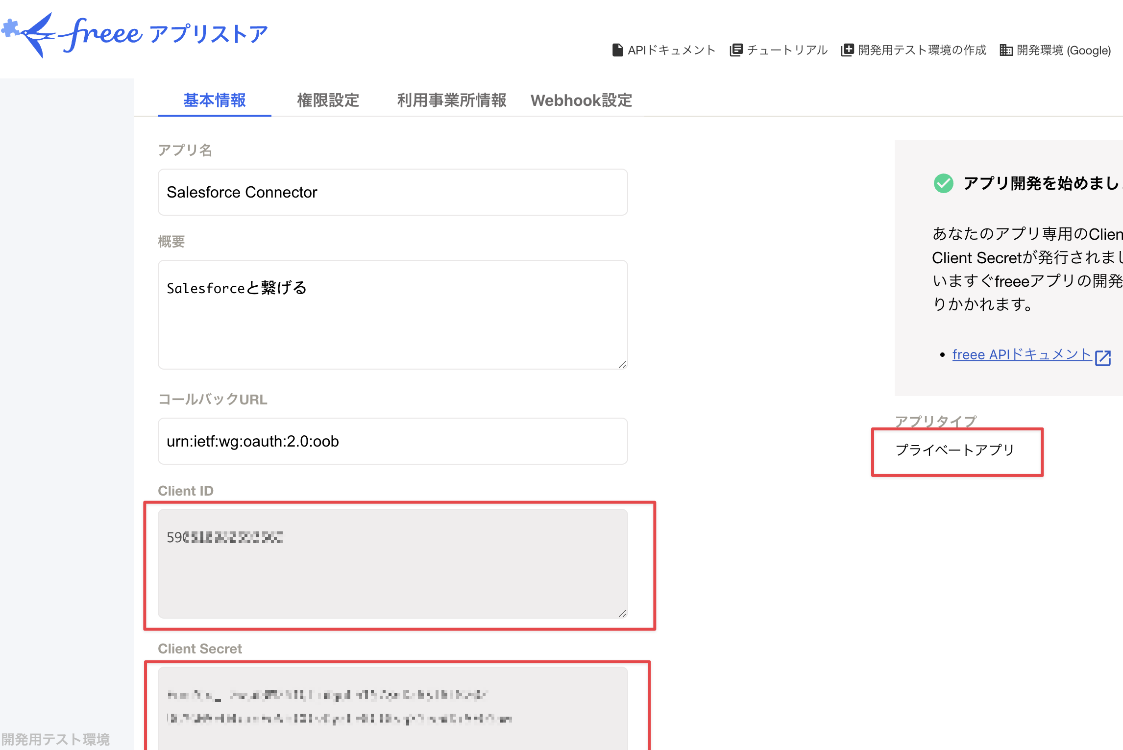Viewport: 1123px width, 750px height.
Task: Click the チュートリアル header link
Action: tap(787, 50)
